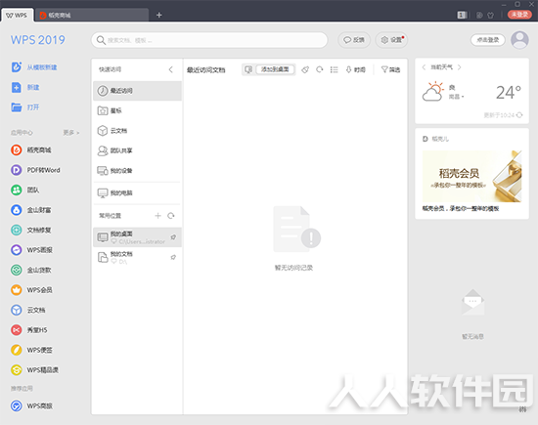
Task: Click the WPS会员 crown icon
Action: coord(16,290)
